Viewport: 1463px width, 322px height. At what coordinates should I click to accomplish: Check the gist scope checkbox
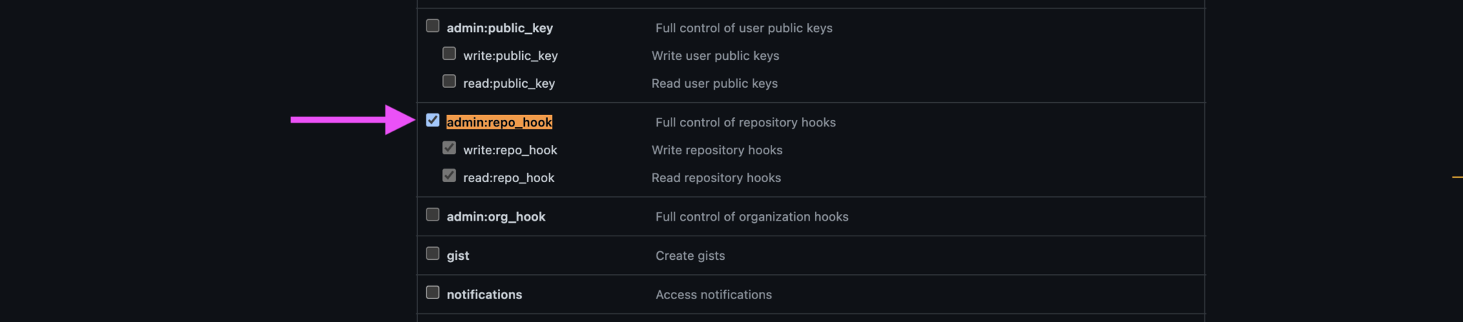tap(433, 253)
